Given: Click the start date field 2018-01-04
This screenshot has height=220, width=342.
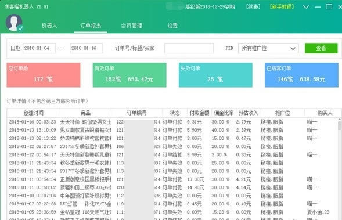Looking at the screenshot, I should (x=39, y=48).
